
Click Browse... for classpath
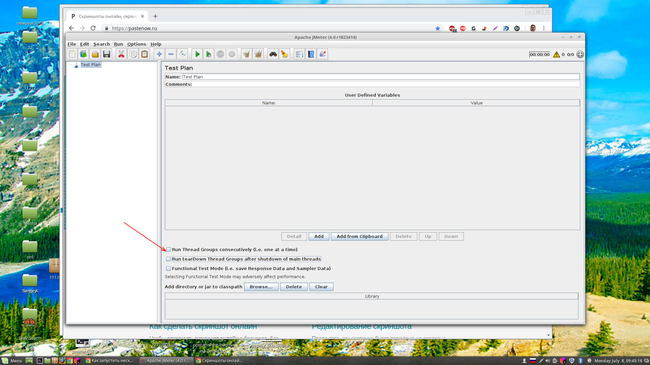[261, 287]
